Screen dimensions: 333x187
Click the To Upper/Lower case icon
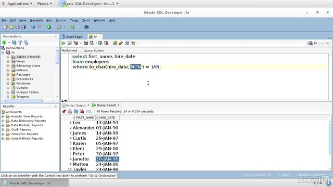[x=133, y=43]
